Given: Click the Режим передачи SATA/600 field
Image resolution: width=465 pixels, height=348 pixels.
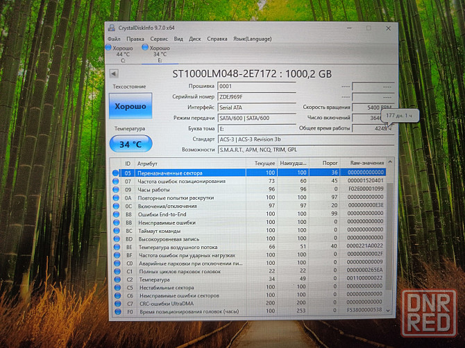Looking at the screenshot, I should (x=257, y=118).
